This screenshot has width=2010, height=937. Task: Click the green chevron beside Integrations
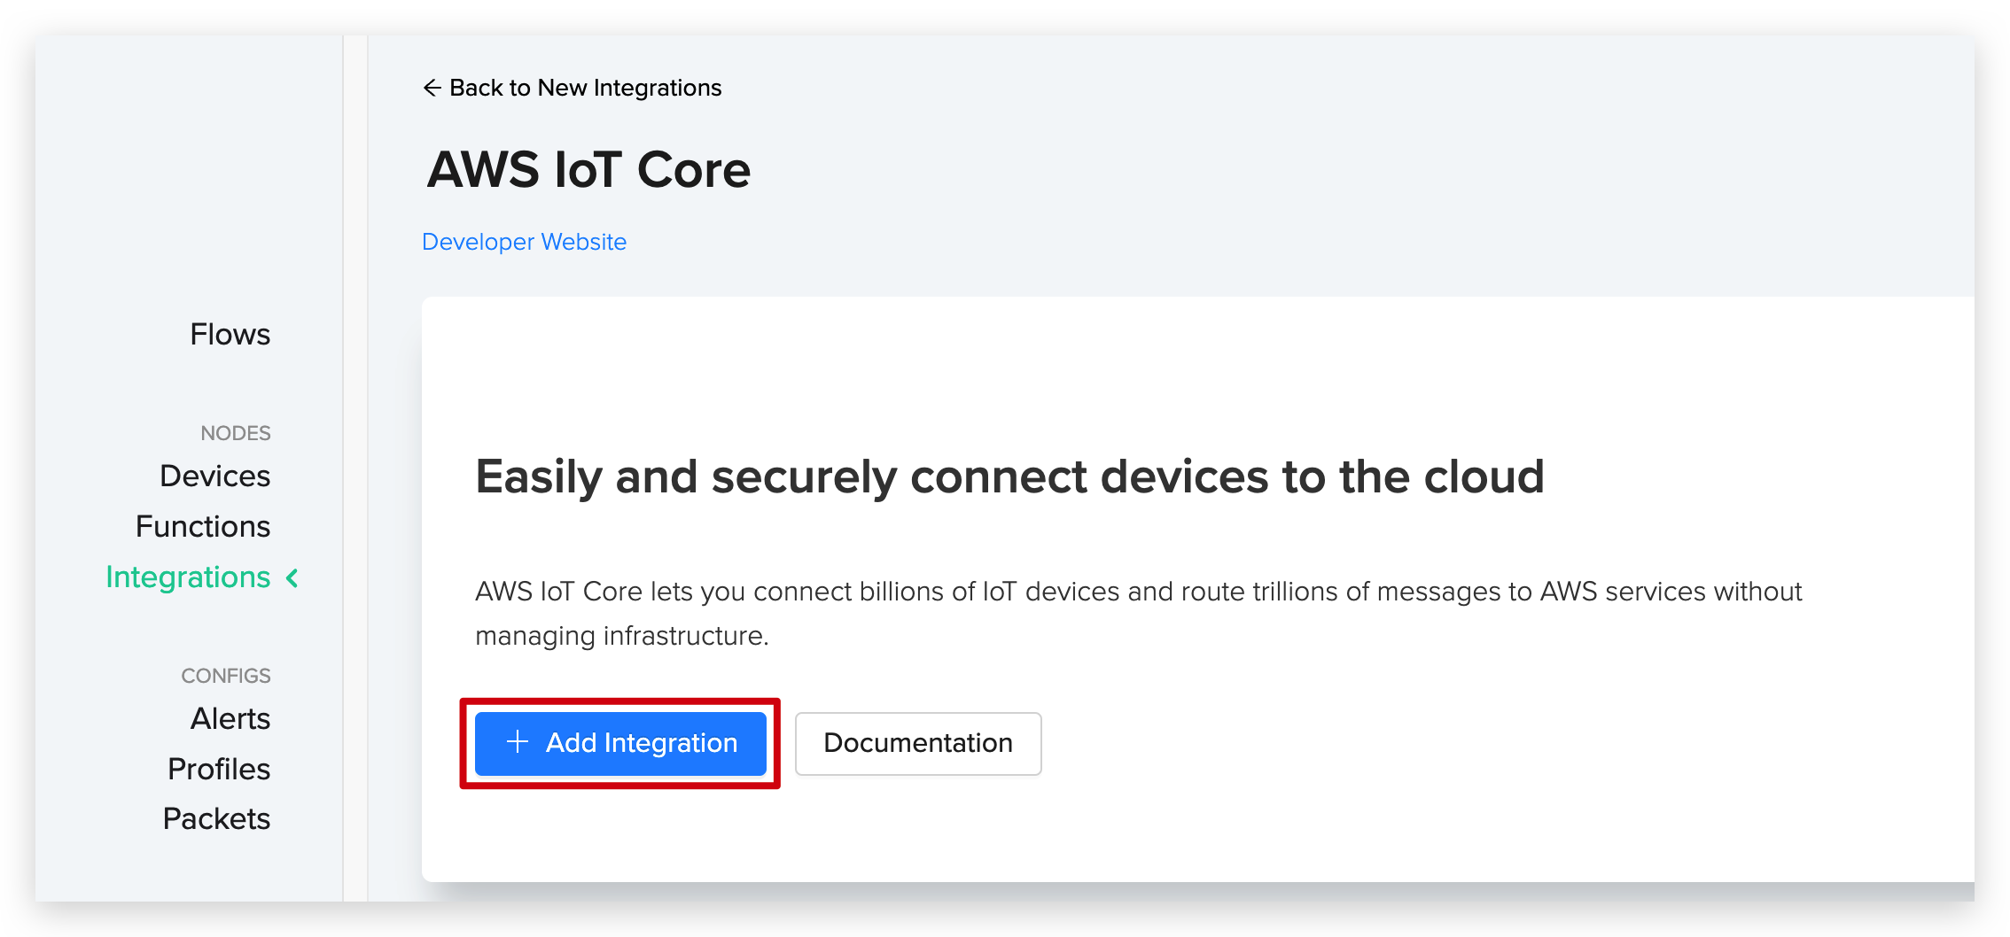pos(292,578)
